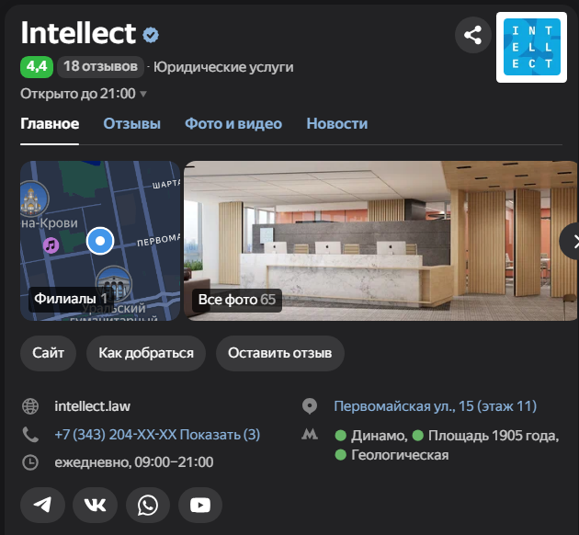
Task: Click the 'Оставить отзыв' button
Action: 279,353
